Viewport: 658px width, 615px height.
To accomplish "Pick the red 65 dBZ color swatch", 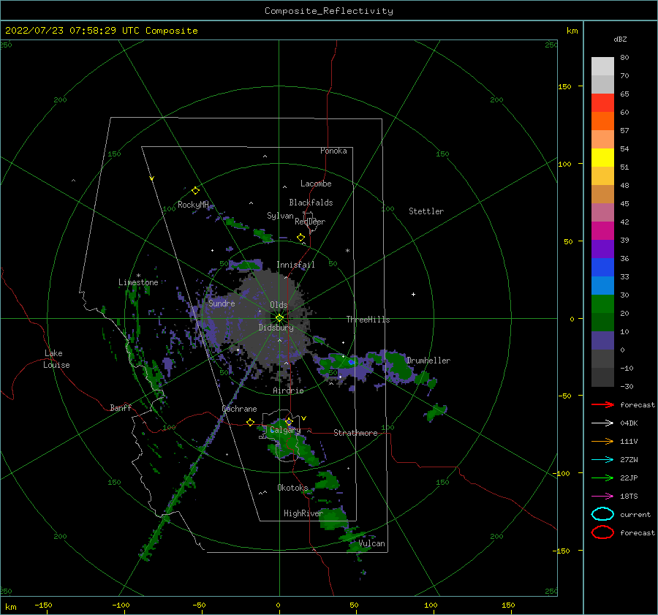I will point(602,102).
